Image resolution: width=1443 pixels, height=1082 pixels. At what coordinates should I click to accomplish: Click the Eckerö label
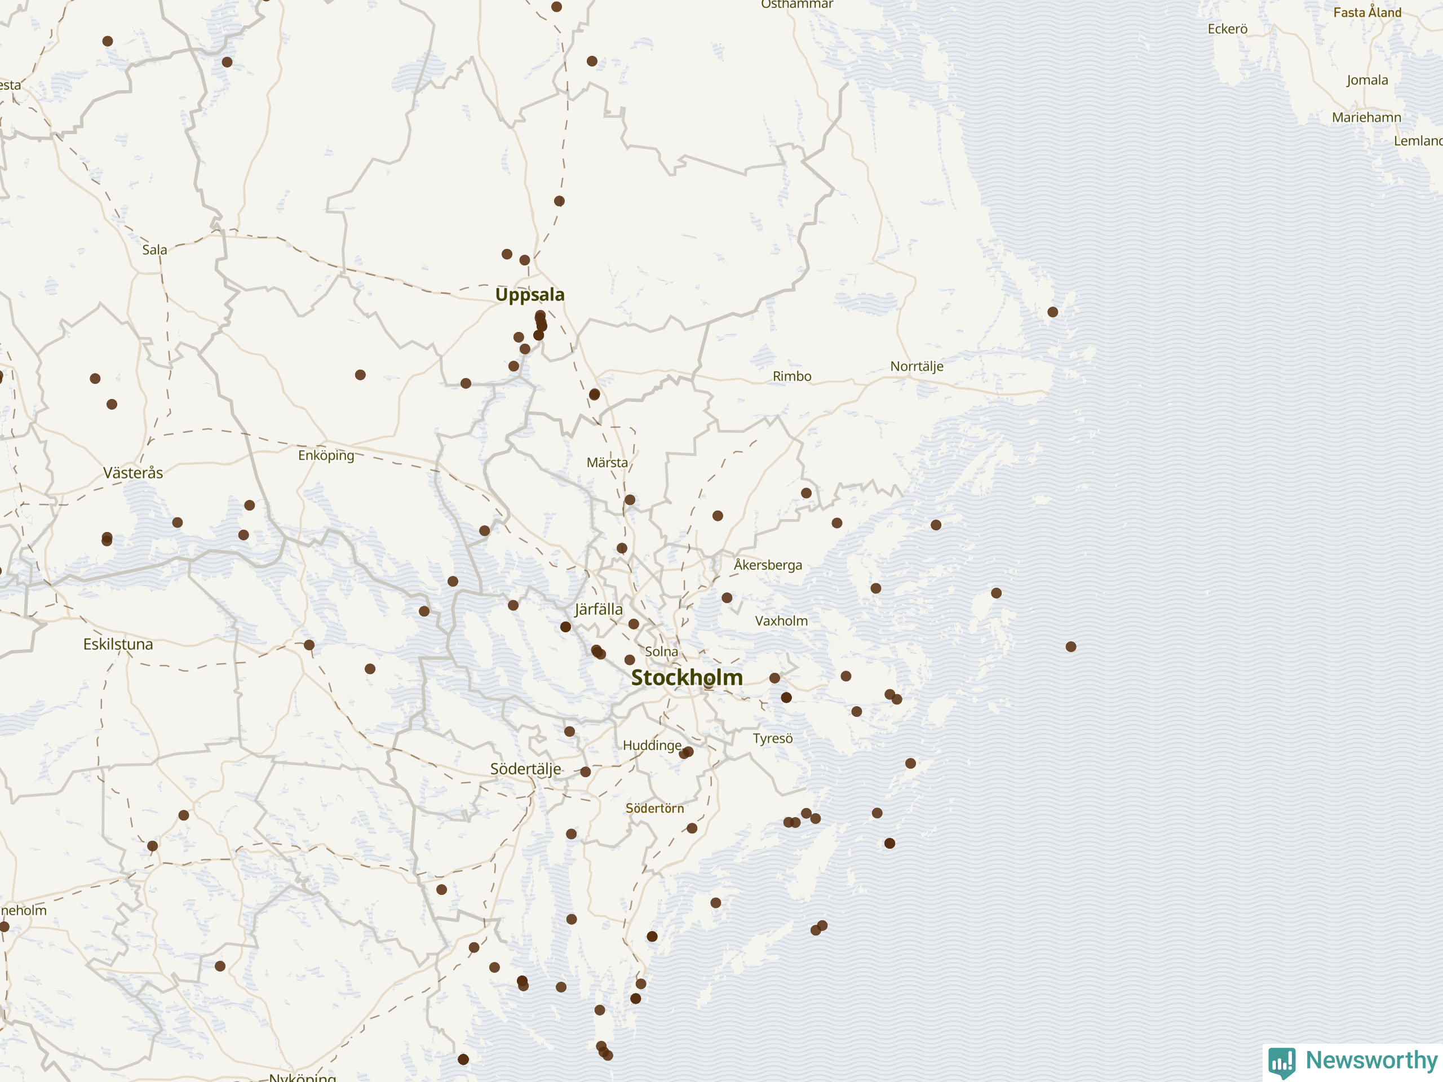coord(1228,29)
